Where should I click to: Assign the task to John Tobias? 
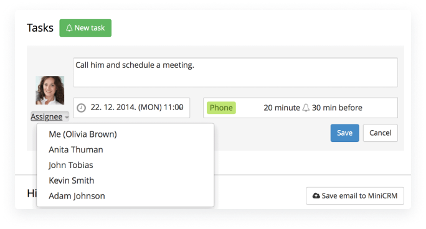[x=70, y=165]
